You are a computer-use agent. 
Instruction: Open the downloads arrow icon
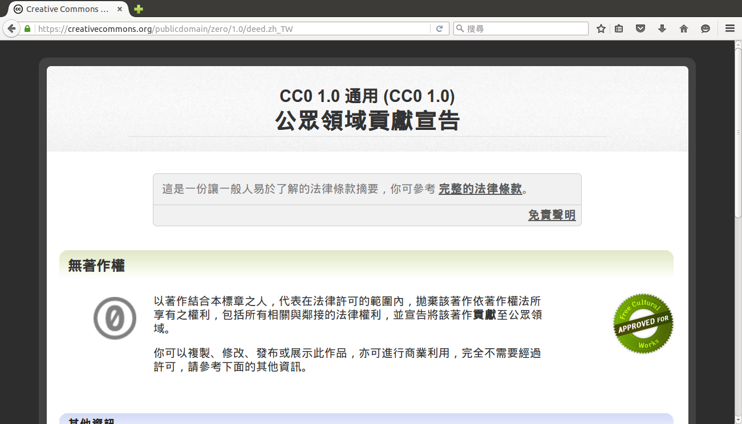pos(662,28)
